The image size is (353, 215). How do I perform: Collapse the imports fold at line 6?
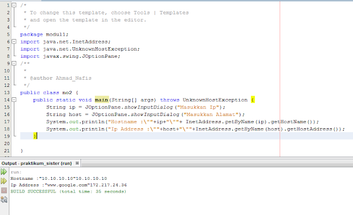click(x=14, y=42)
